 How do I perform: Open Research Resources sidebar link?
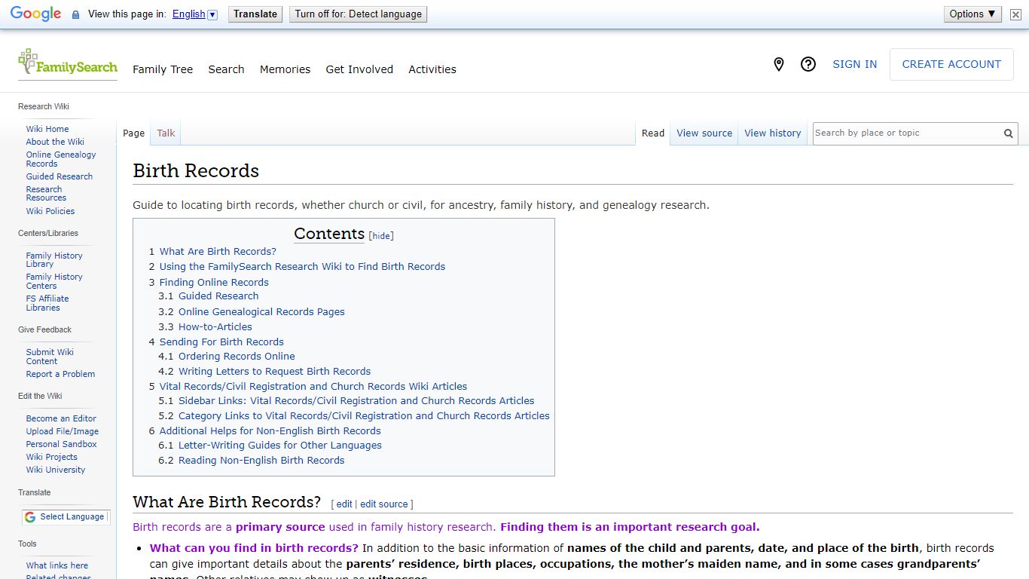[46, 194]
